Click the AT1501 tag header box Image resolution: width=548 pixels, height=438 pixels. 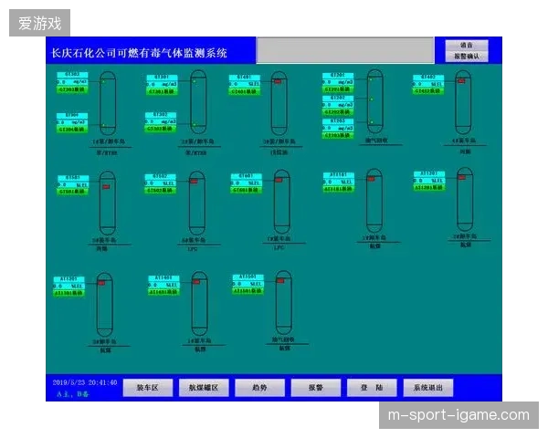click(248, 277)
